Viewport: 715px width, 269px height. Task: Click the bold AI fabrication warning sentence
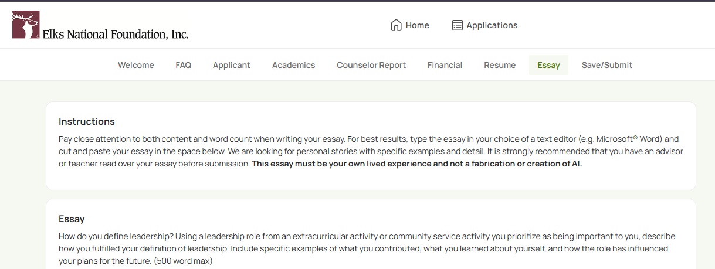[x=417, y=164]
